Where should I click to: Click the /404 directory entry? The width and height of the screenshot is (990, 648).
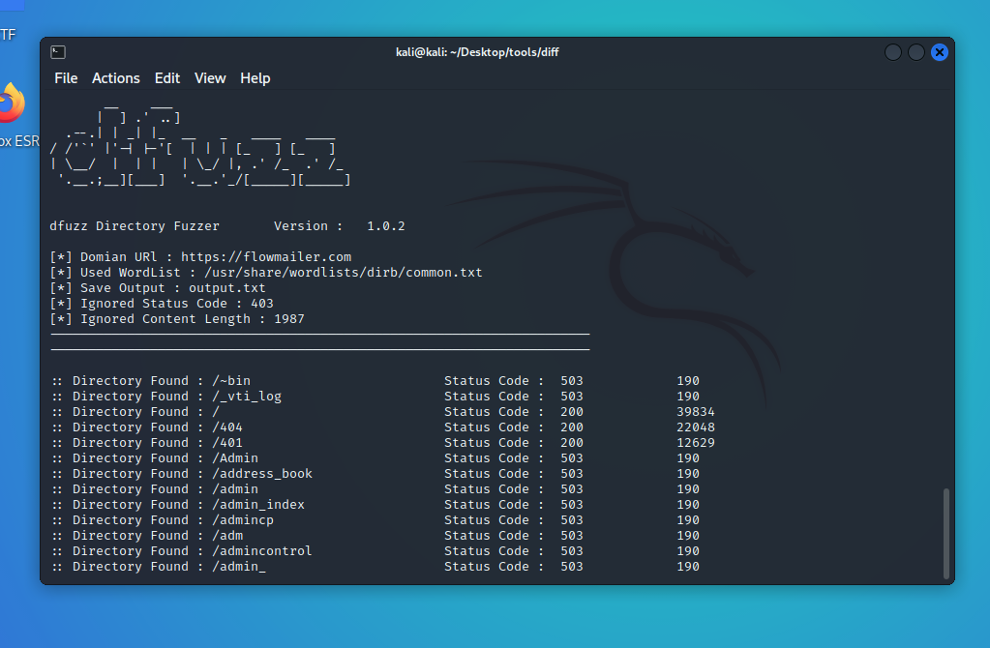click(227, 427)
